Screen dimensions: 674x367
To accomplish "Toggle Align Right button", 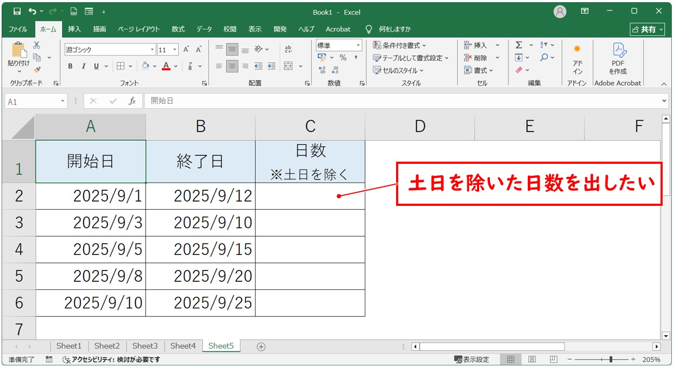I will pos(245,66).
